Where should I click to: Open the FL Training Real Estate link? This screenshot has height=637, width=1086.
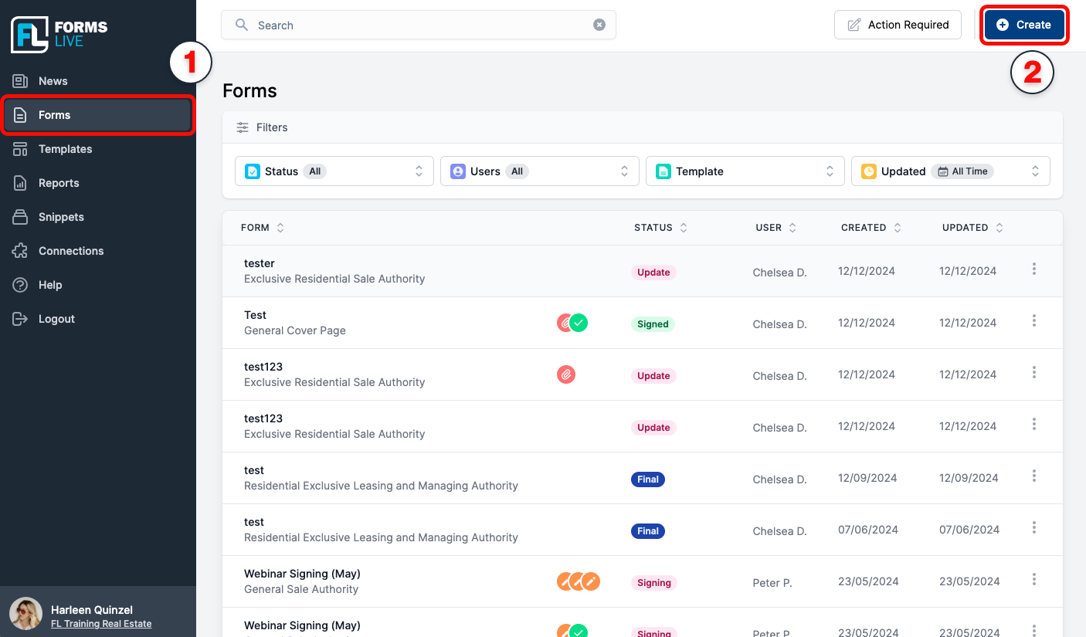101,624
